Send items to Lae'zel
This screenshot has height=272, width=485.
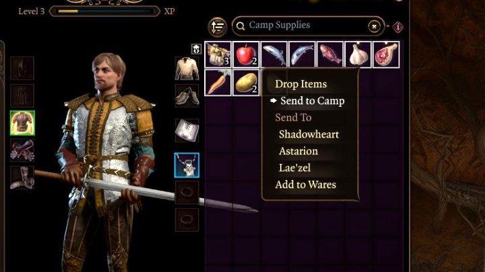[294, 168]
